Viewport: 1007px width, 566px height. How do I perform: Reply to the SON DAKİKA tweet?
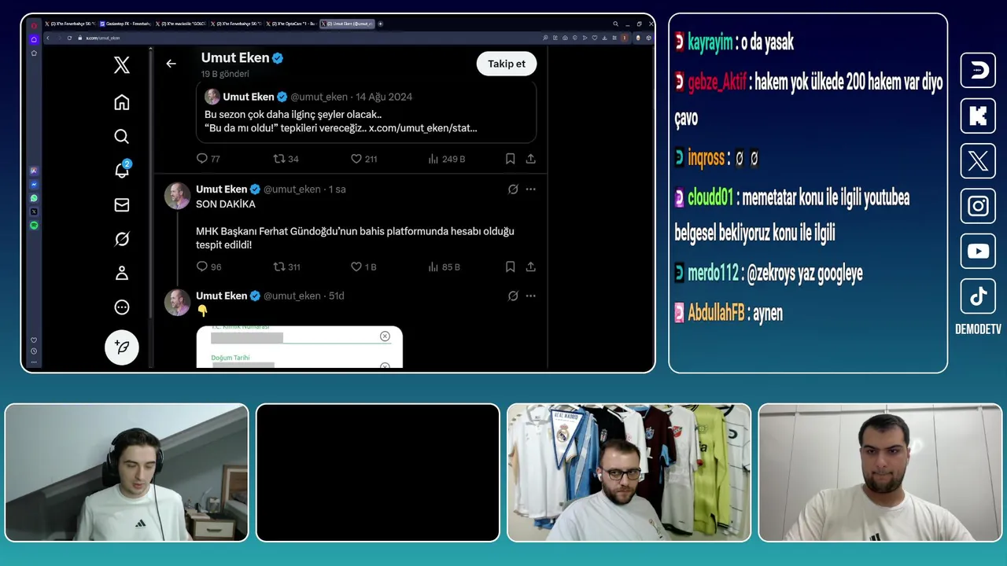click(208, 267)
